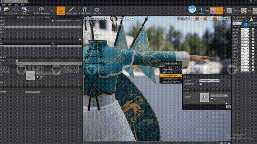This screenshot has height=144, width=257.
Task: Open the 编辑 menu in the menu bar
Action: tap(4, 5)
